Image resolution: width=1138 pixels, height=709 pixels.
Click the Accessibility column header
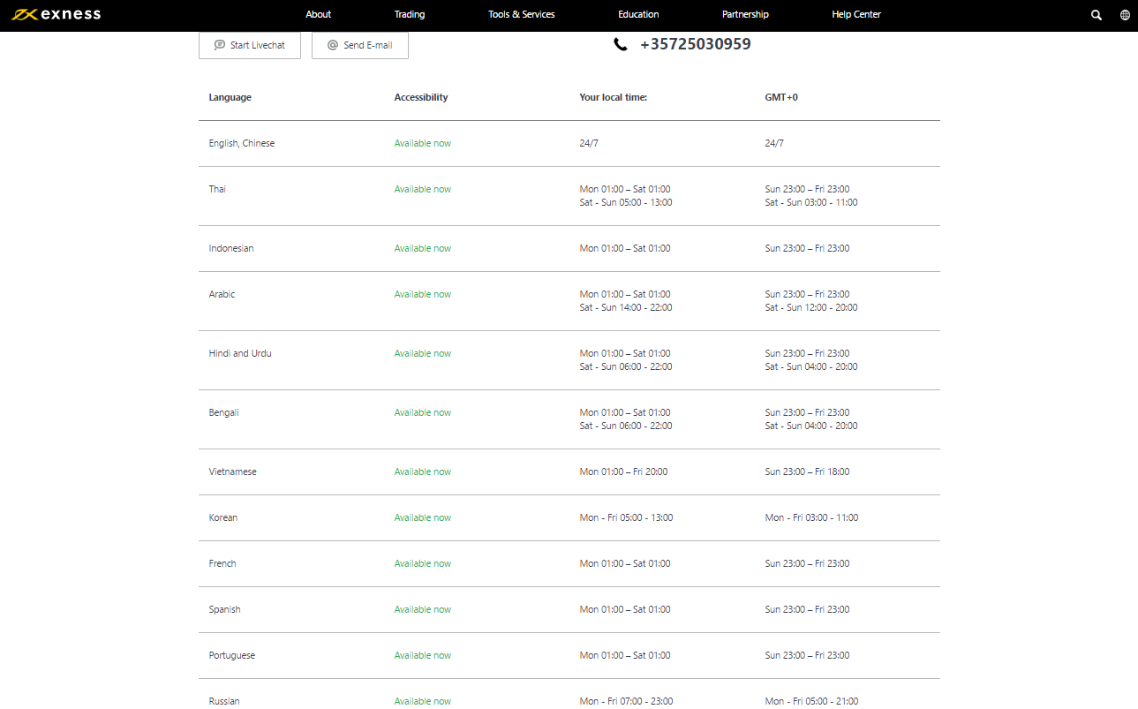pos(421,97)
